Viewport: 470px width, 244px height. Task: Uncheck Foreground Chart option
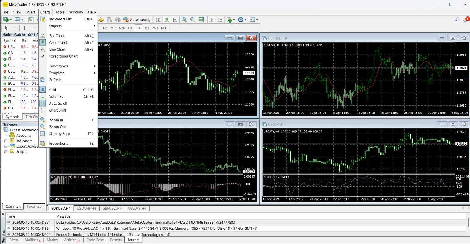coord(68,56)
